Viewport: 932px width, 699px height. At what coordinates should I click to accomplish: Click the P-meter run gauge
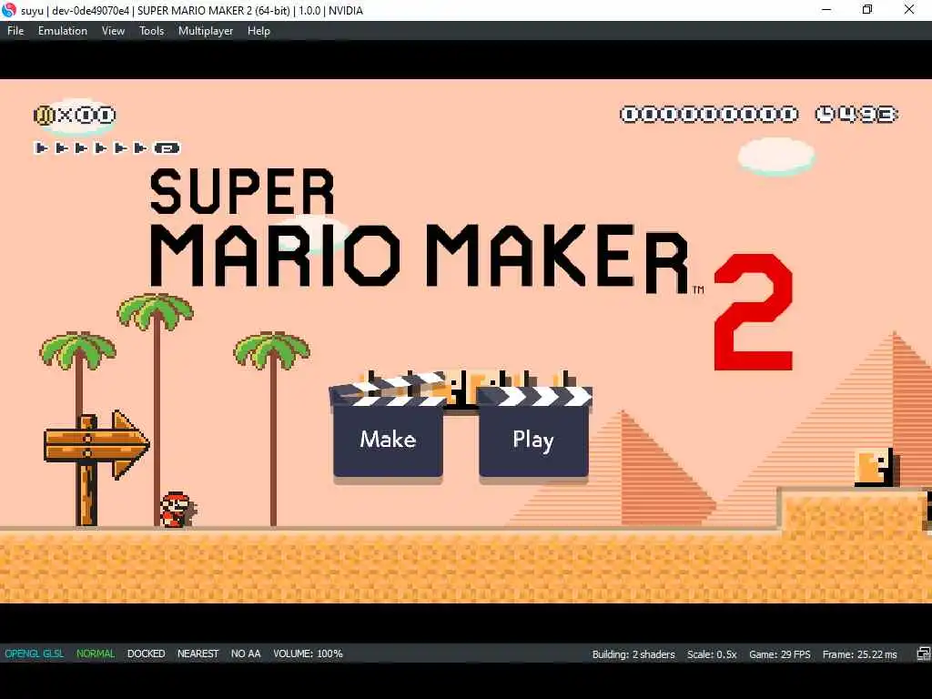click(107, 148)
